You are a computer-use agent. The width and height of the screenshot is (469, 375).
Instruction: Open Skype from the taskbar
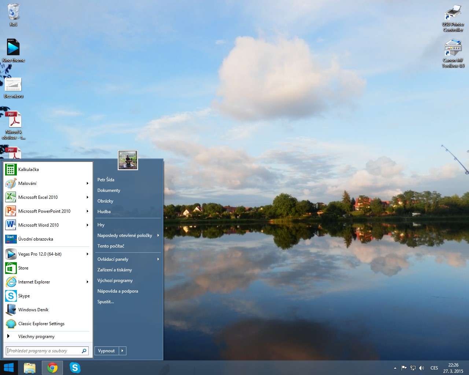click(x=75, y=368)
